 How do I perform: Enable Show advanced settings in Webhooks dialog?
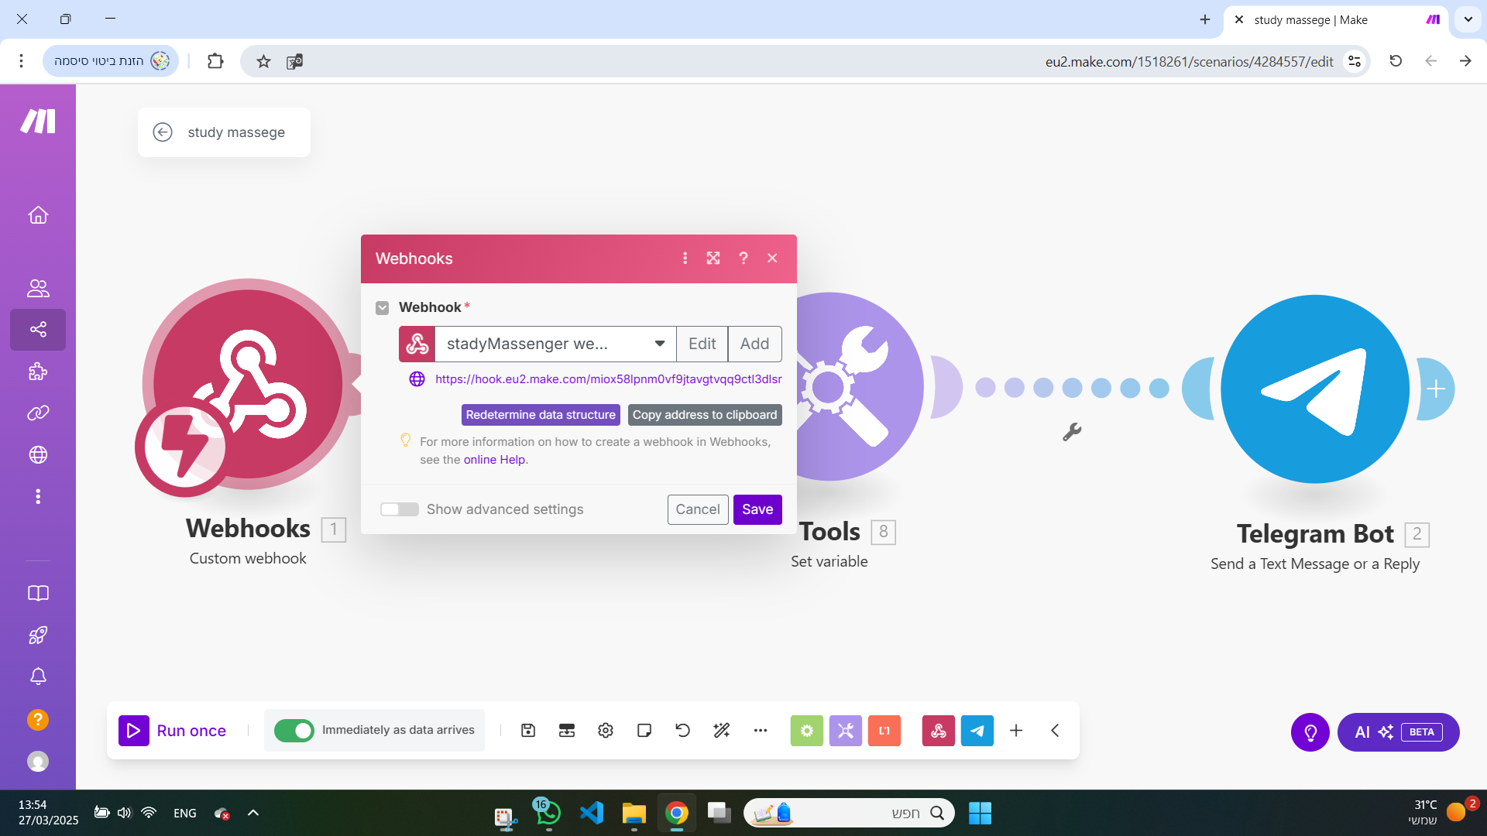point(400,509)
